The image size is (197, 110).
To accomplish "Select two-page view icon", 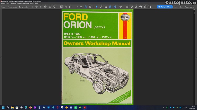I will tap(90, 7).
